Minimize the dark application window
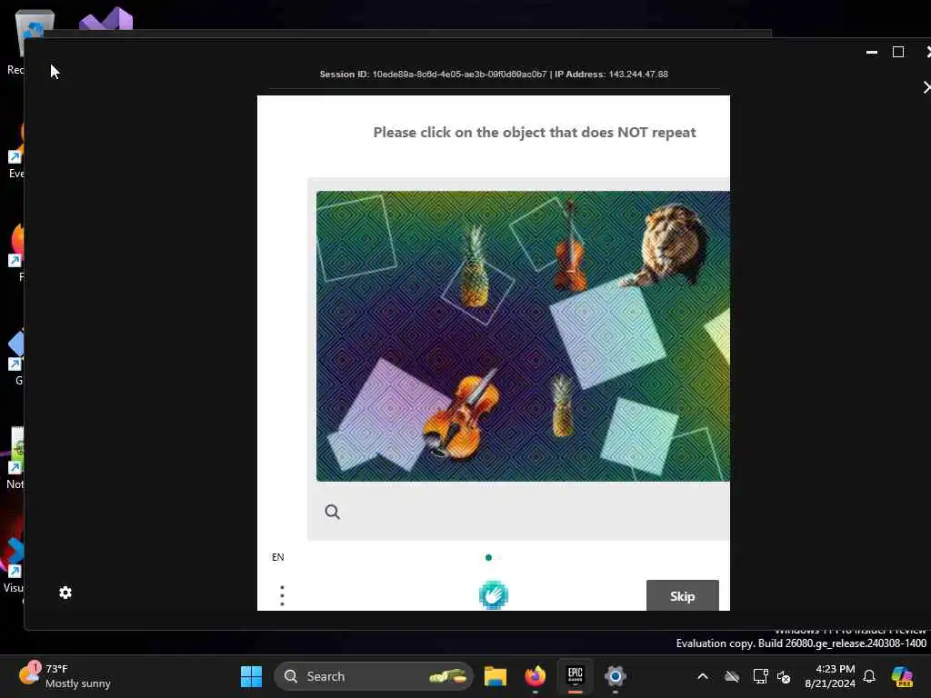This screenshot has height=698, width=931. pyautogui.click(x=872, y=52)
